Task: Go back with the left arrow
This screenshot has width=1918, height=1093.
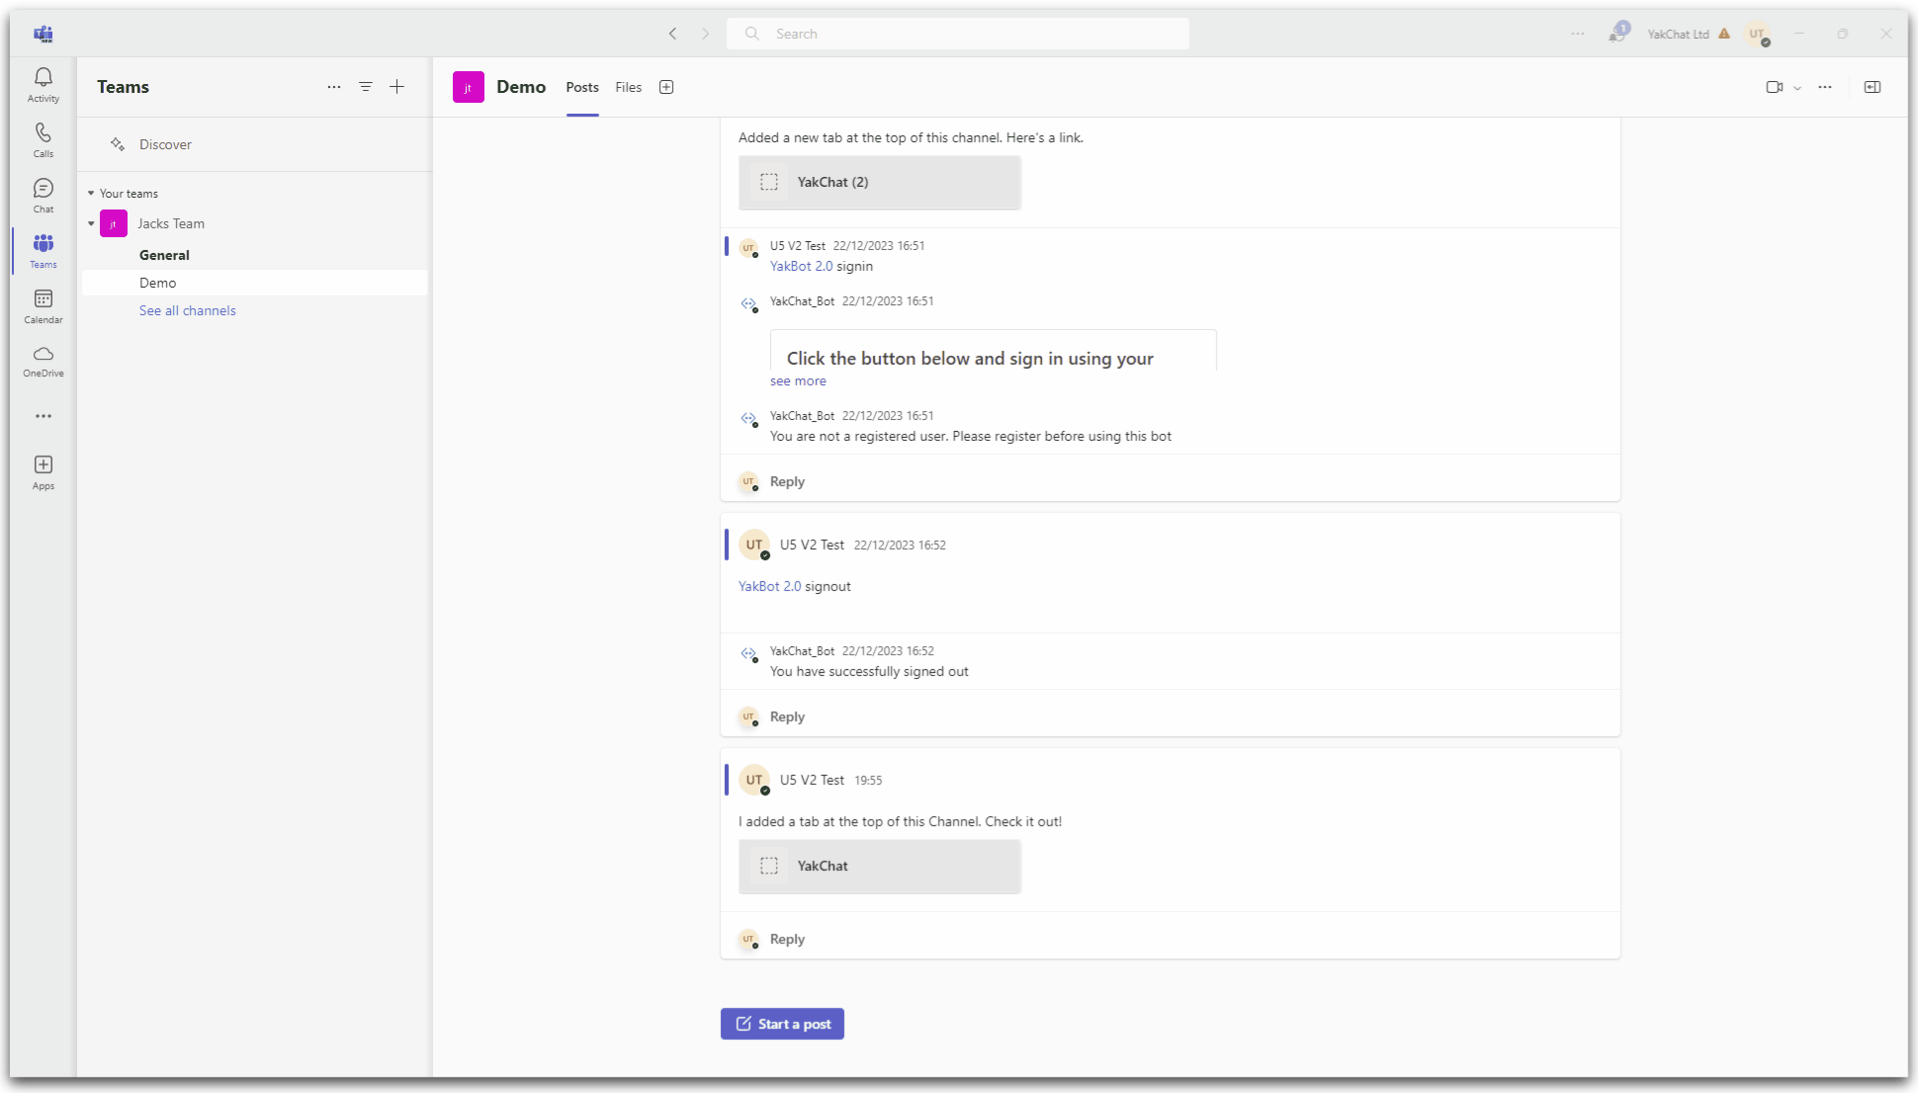Action: (x=673, y=34)
